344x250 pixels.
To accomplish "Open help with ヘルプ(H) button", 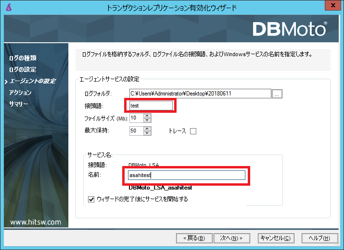I will (319, 238).
